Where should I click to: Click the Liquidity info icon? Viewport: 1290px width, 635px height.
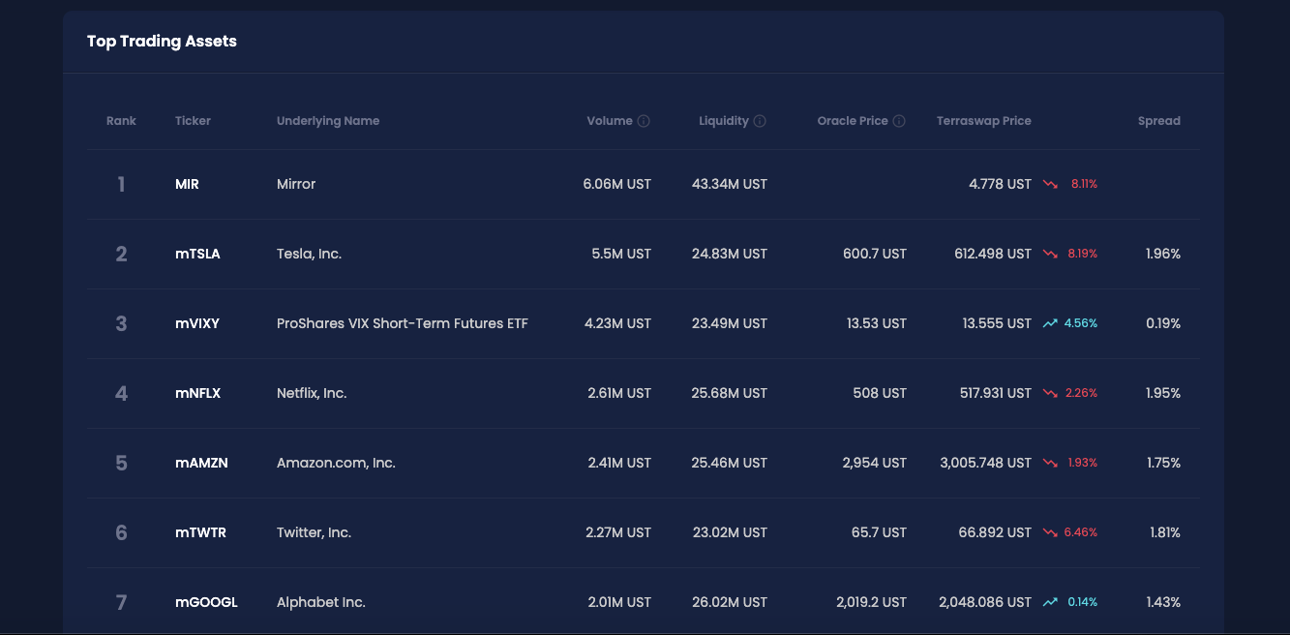pos(760,121)
